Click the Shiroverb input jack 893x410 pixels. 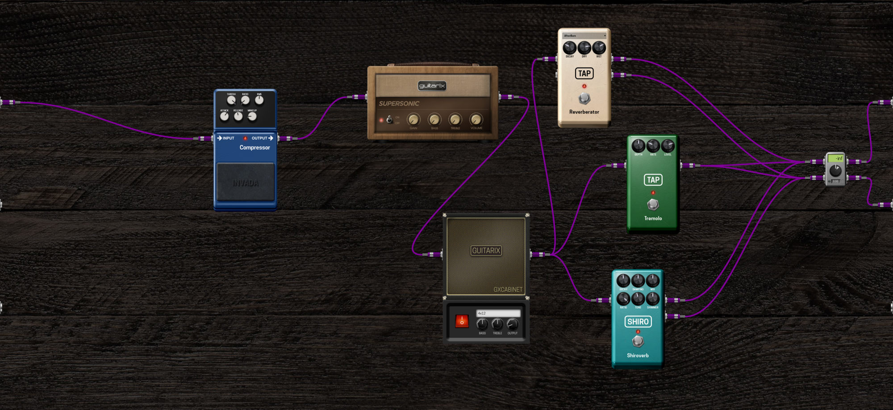(x=601, y=300)
